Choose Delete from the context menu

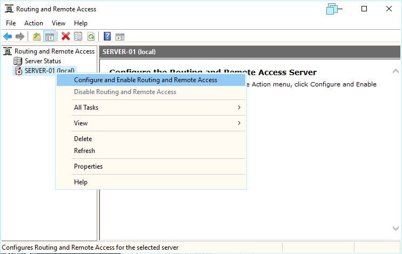tap(83, 139)
